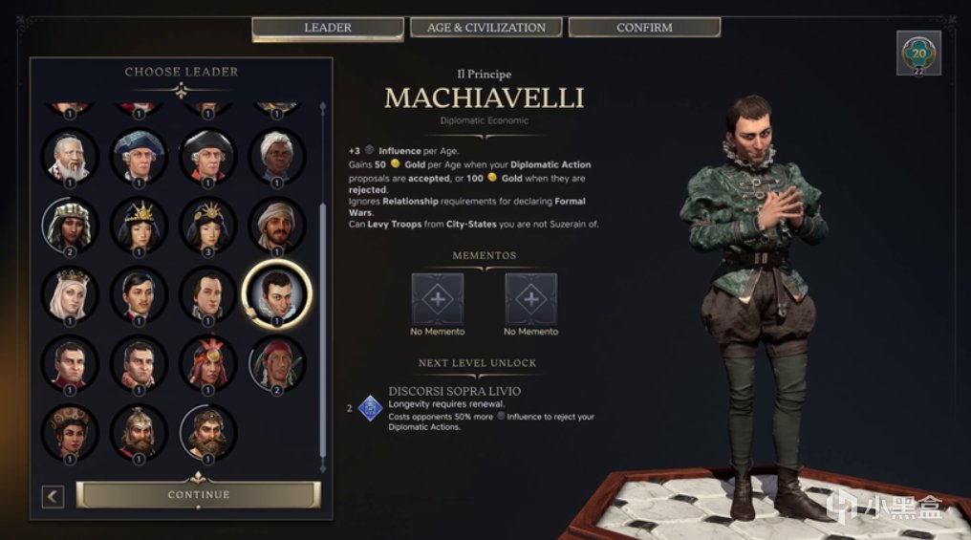Select the Pachacuti leader with feathered headdress
The height and width of the screenshot is (540, 971).
tap(207, 365)
